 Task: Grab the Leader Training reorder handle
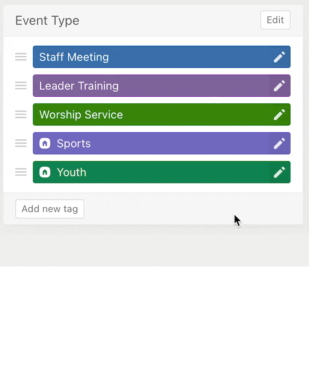tap(21, 86)
